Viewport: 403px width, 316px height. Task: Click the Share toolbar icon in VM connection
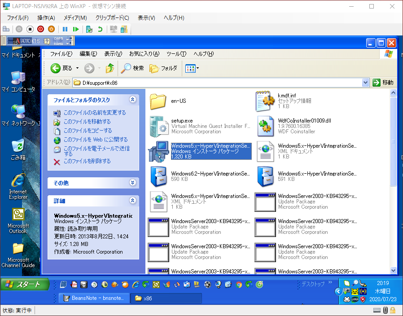[124, 29]
